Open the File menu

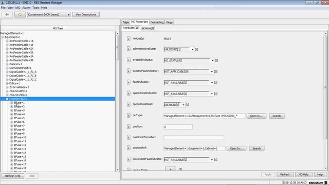(3, 8)
